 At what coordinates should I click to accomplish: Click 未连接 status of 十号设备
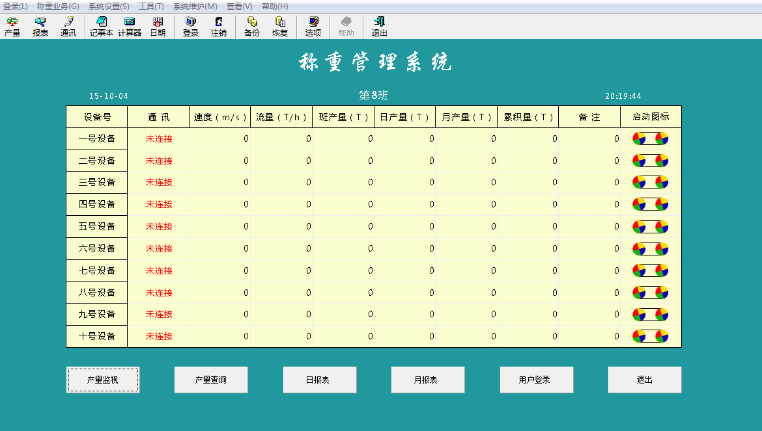(x=159, y=337)
